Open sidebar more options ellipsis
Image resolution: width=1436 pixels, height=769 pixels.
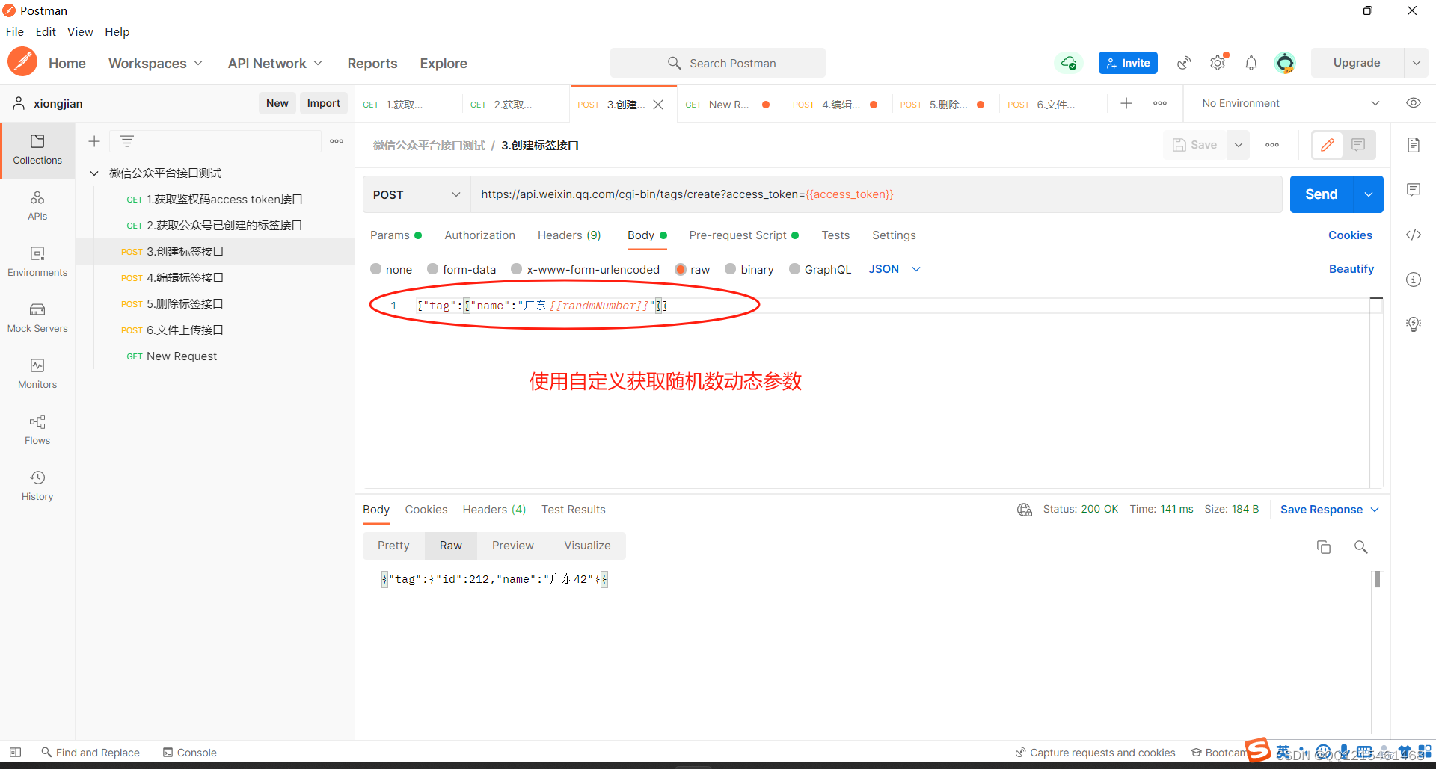pos(337,141)
